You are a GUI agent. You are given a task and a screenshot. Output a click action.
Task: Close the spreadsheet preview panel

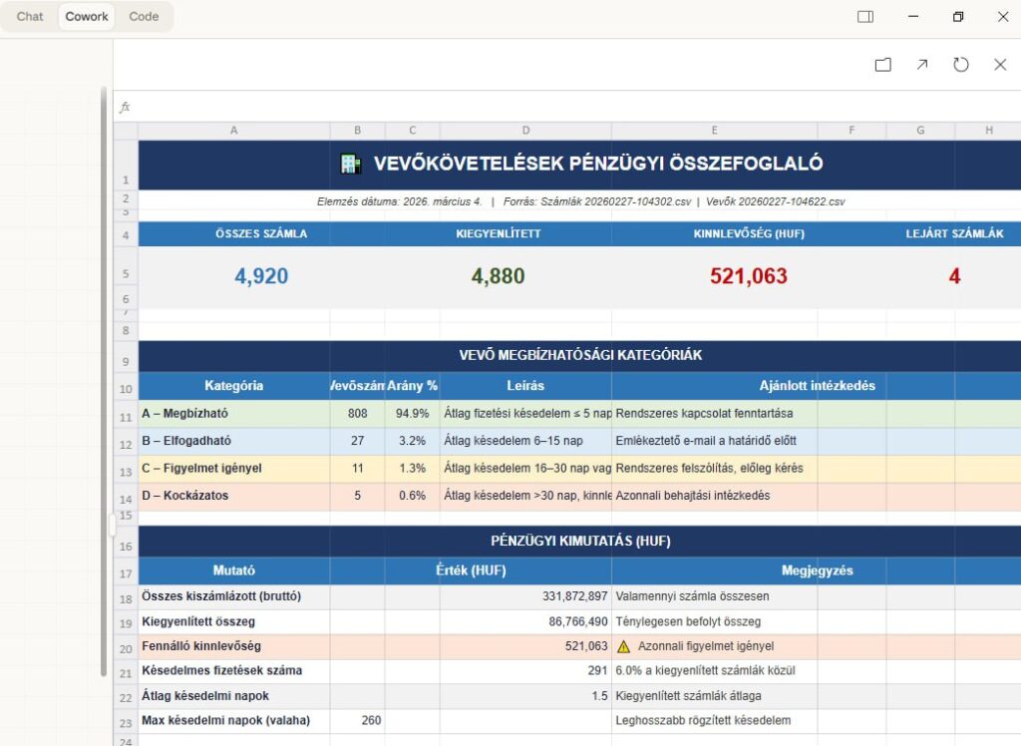(x=1000, y=65)
